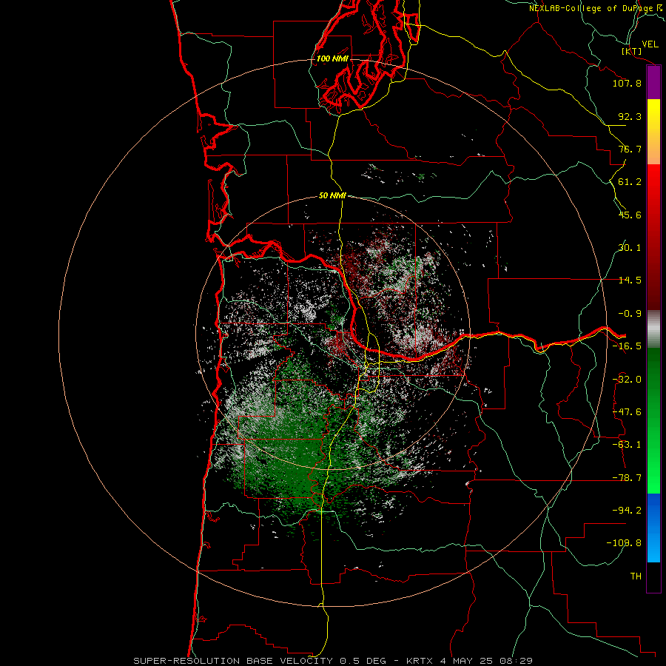The height and width of the screenshot is (666, 666).
Task: Click the 92.3 velocity scale value
Action: [x=630, y=116]
